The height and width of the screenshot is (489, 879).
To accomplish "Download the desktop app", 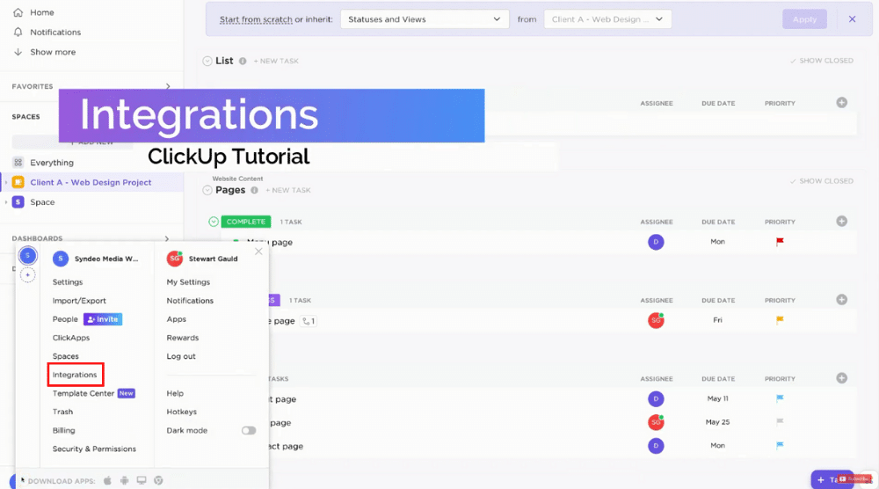I will pos(142,480).
